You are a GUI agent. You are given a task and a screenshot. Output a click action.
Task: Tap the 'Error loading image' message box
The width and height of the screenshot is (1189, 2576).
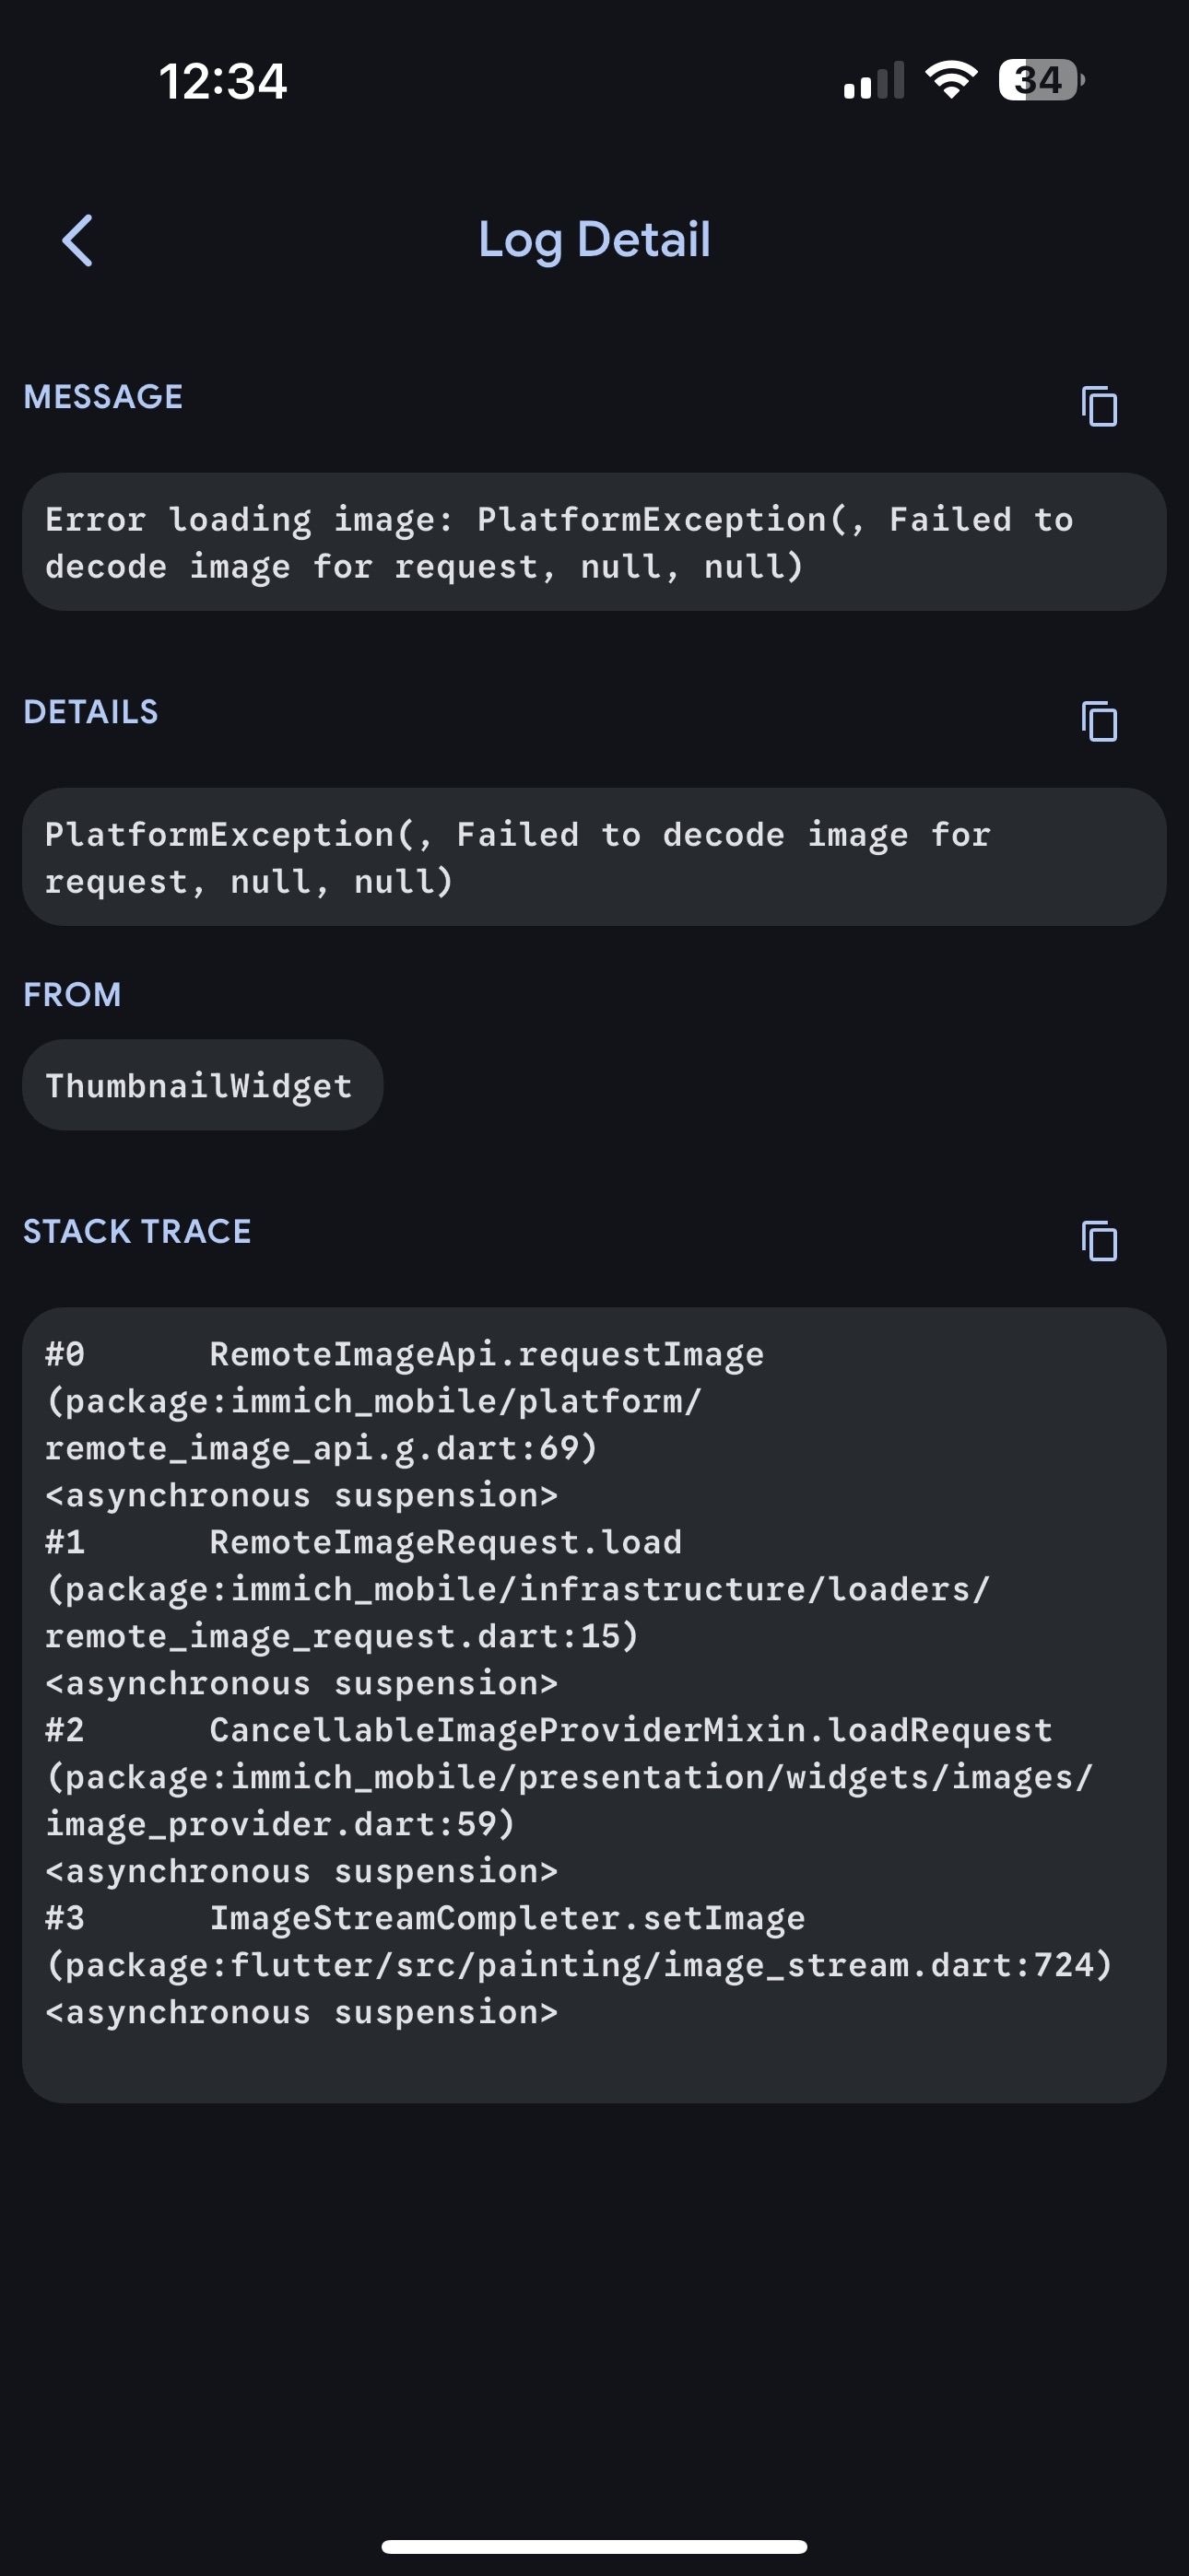tap(594, 542)
